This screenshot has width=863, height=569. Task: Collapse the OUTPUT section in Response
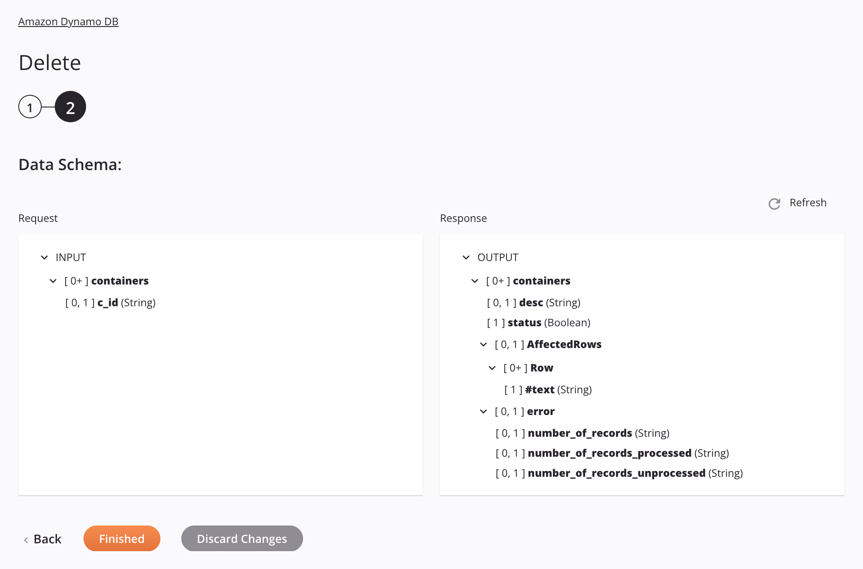pos(466,257)
